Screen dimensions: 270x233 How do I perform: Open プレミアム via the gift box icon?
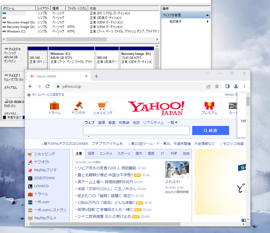click(209, 105)
